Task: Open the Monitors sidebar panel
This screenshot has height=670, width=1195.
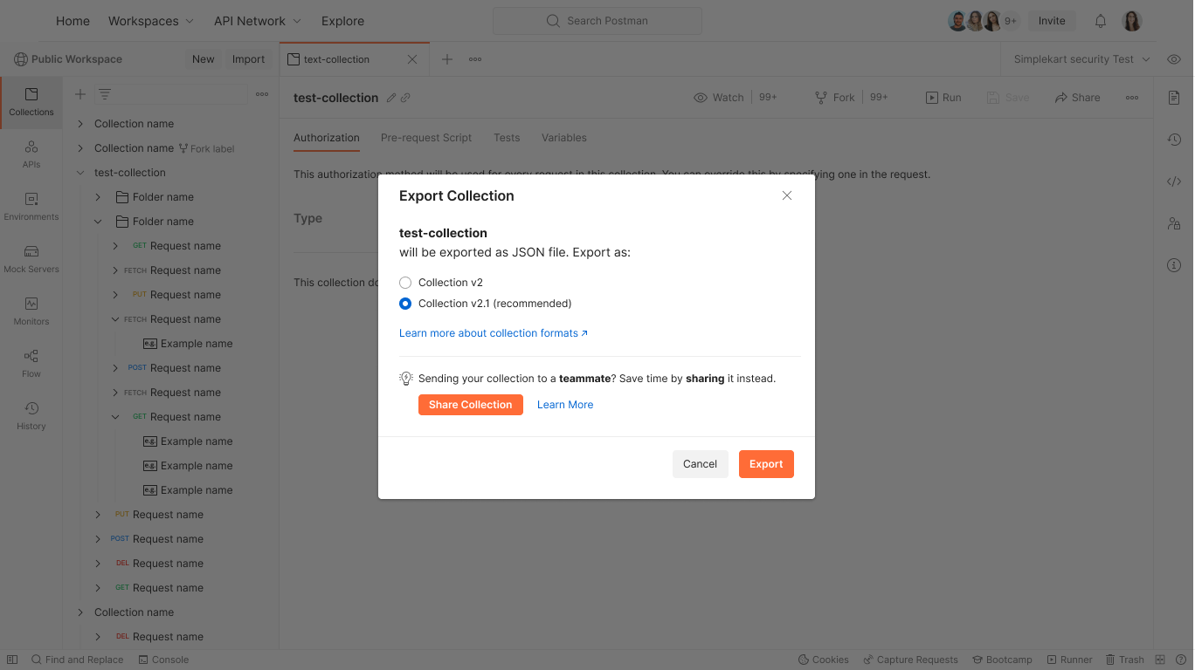Action: point(31,311)
